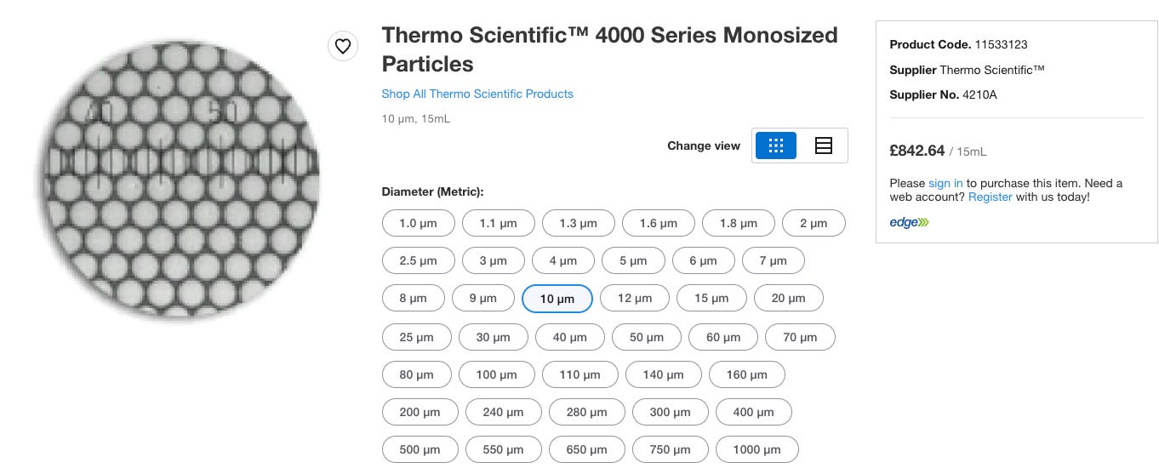This screenshot has width=1159, height=474.
Task: Choose the 10 µm diameter option
Action: 557,299
